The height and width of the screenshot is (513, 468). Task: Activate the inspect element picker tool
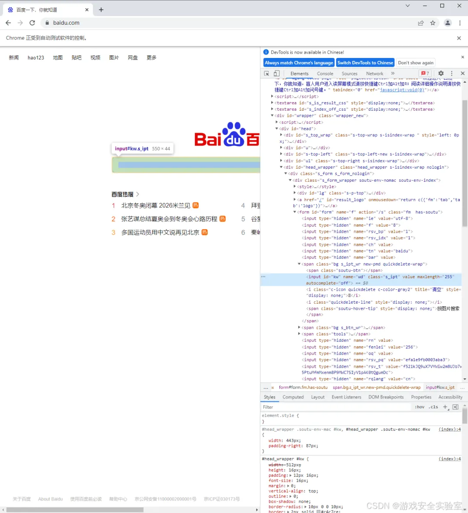pos(266,73)
